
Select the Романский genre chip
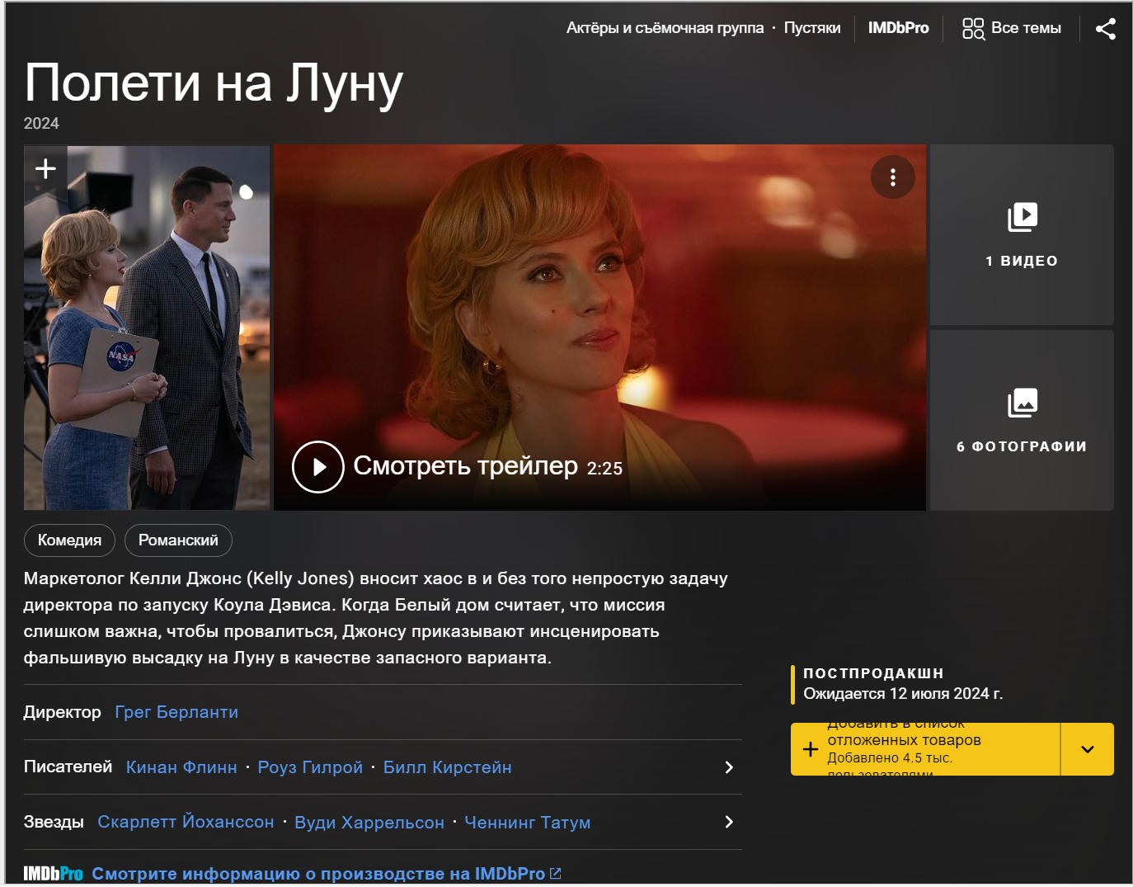[x=178, y=540]
